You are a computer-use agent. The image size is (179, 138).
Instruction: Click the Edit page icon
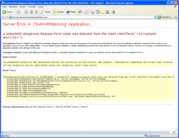(98, 12)
